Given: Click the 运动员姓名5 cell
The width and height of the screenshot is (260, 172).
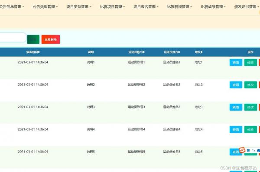Looking at the screenshot, I should click(172, 152).
